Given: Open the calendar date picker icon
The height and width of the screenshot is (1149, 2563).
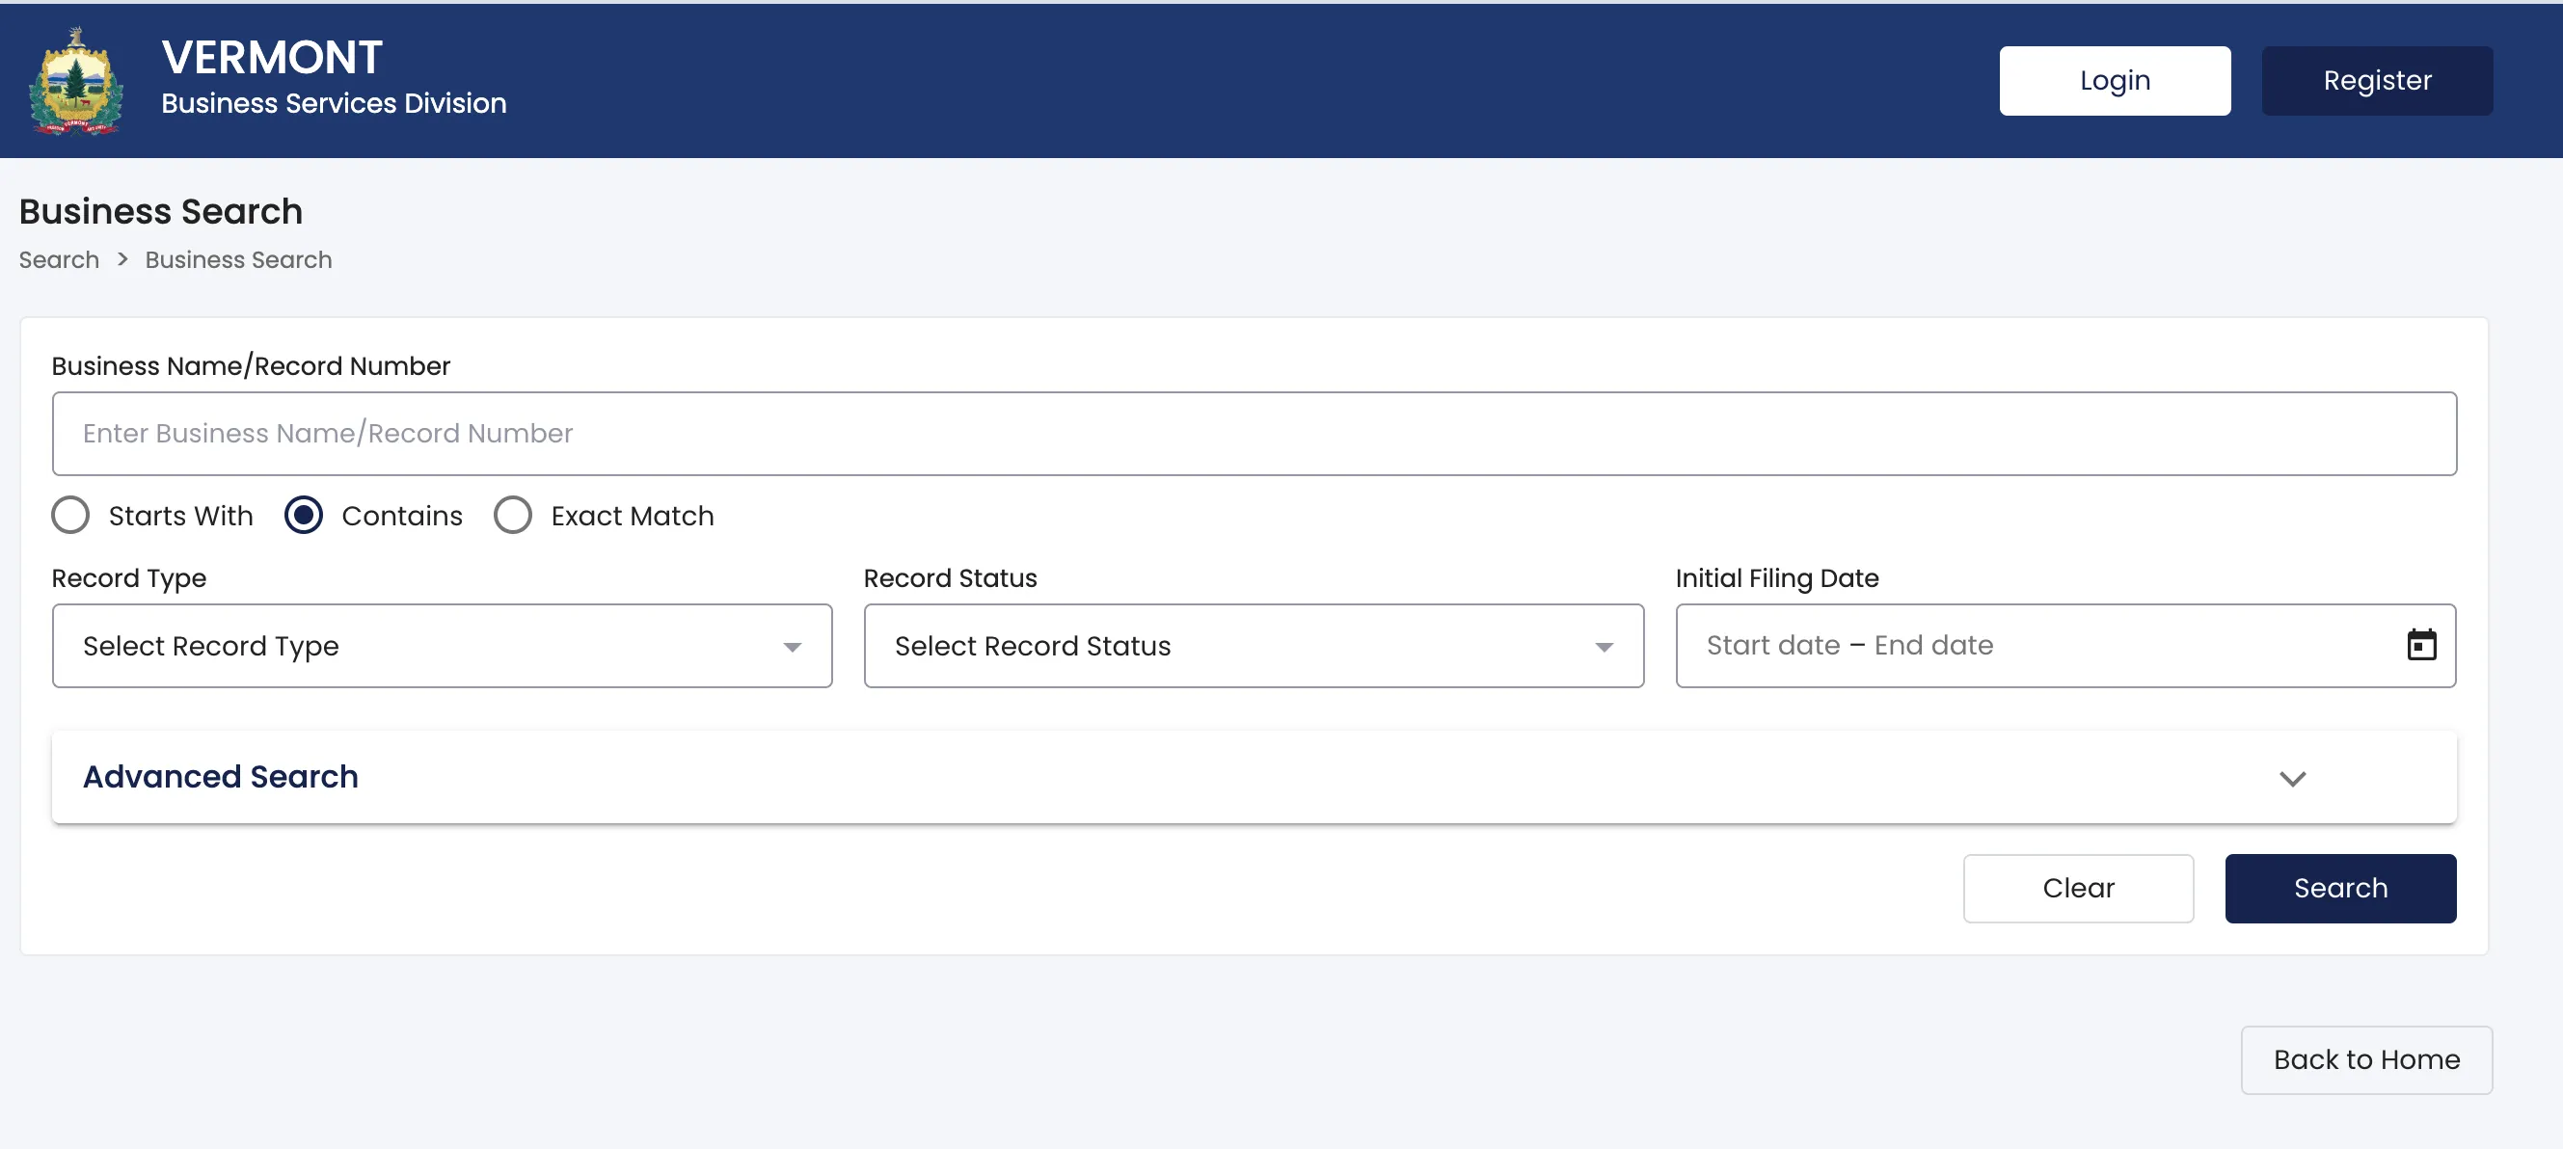Looking at the screenshot, I should [2420, 645].
